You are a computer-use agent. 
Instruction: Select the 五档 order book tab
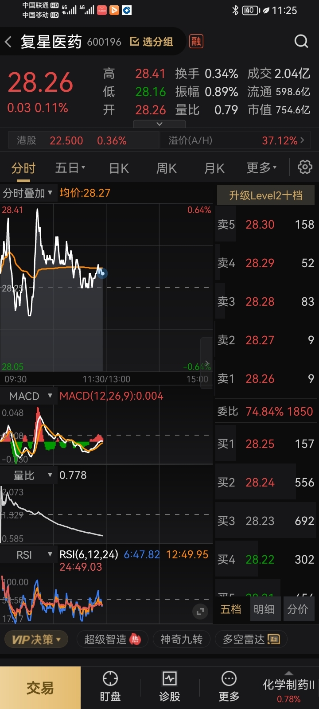pos(231,609)
